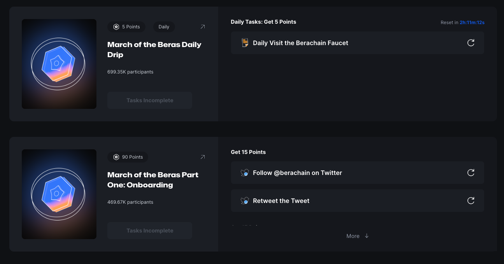Open Onboarding campaign via arrow icon
The width and height of the screenshot is (504, 264).
tap(203, 157)
